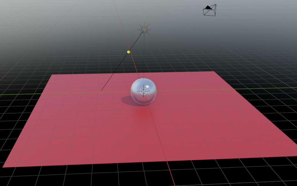The height and width of the screenshot is (186, 297).
Task: Select the glass sphere object
Action: (x=144, y=91)
